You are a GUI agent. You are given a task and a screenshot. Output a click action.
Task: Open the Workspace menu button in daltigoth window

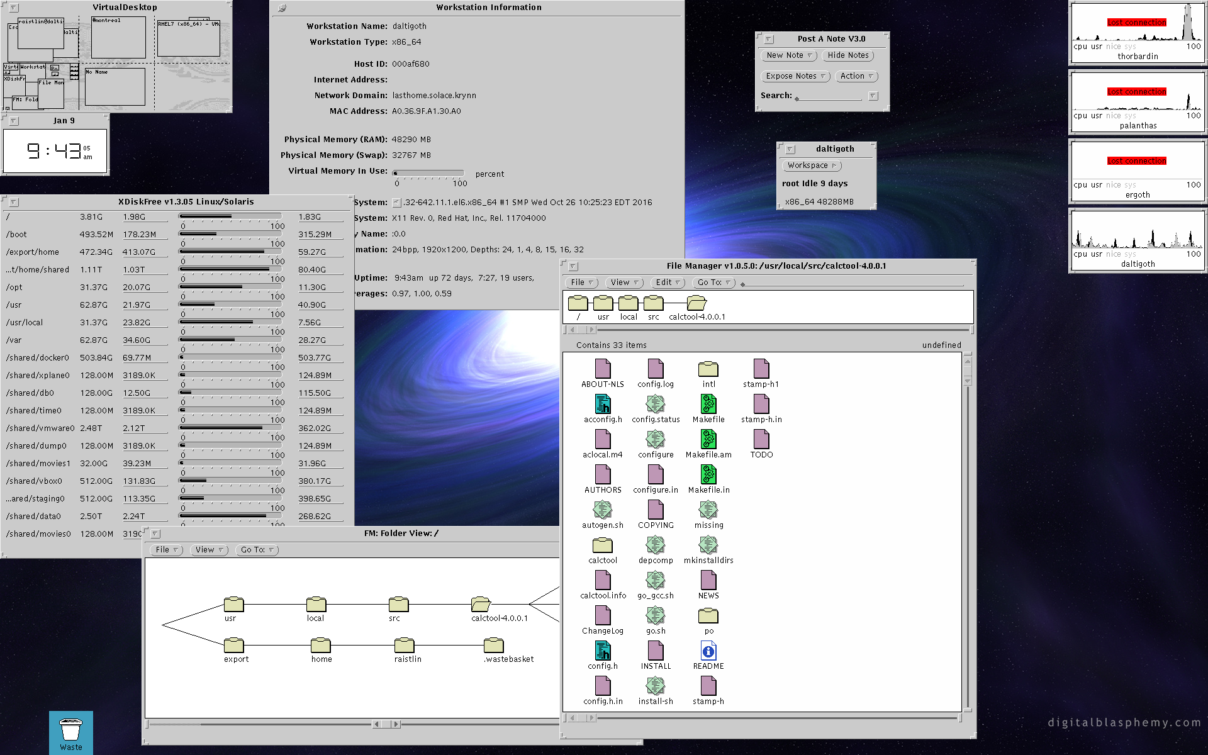pos(811,165)
